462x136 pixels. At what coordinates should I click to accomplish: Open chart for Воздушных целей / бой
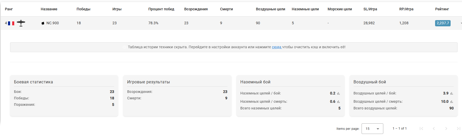point(452,93)
